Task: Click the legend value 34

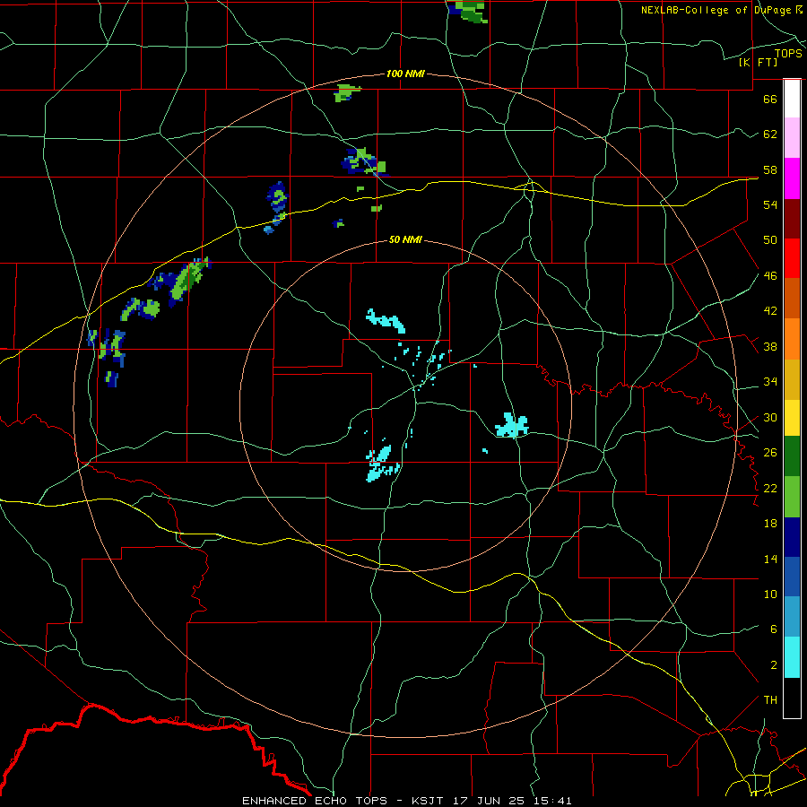Action: [770, 382]
